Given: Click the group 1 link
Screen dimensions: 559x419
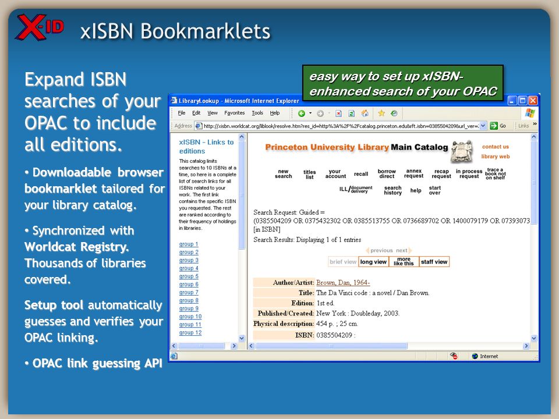Looking at the screenshot, I should pyautogui.click(x=189, y=244).
